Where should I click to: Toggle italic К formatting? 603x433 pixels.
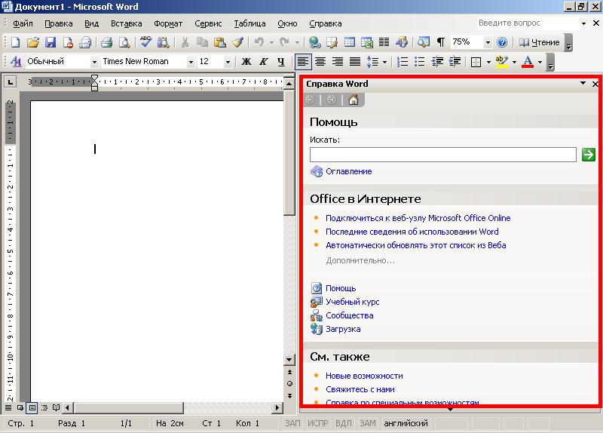[263, 62]
